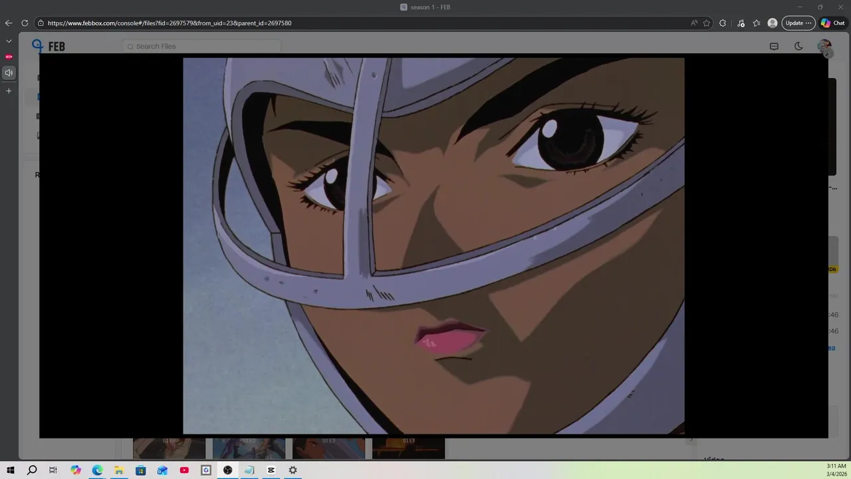Expand the vertical tabs chevron
Image resolution: width=851 pixels, height=479 pixels.
(x=9, y=41)
